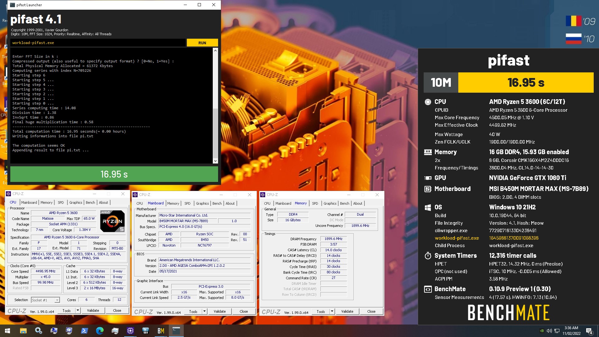This screenshot has width=599, height=337.
Task: Click the NVIDIA tray icon
Action: click(x=542, y=331)
